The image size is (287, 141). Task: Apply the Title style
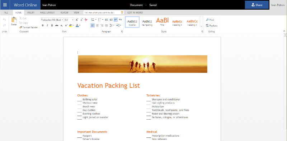162,22
